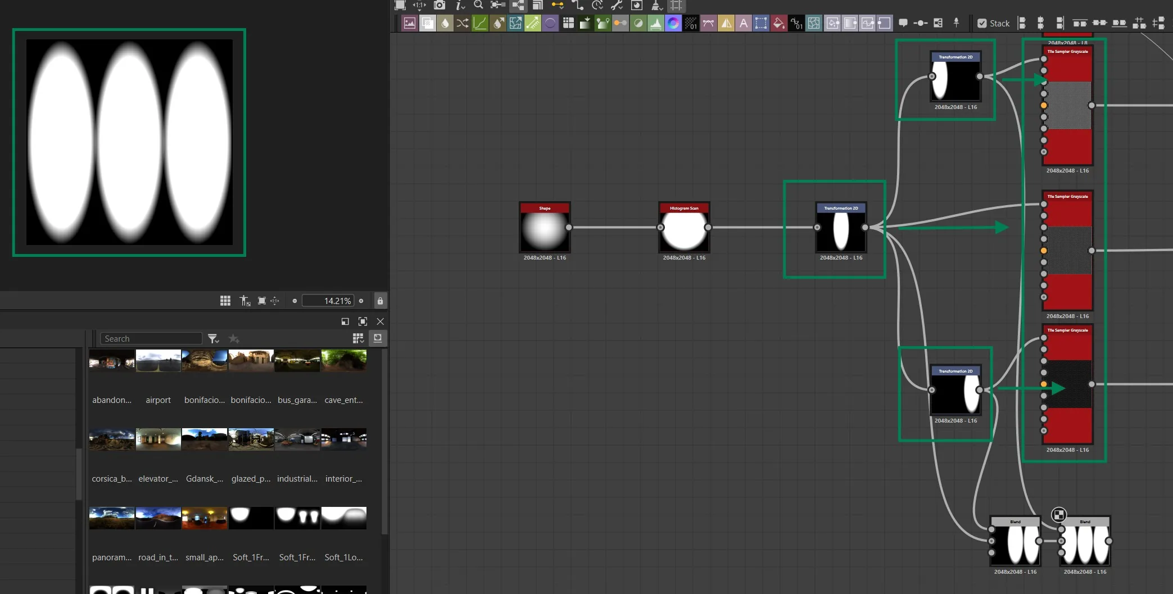This screenshot has height=594, width=1173.
Task: Close the library panel
Action: pyautogui.click(x=381, y=321)
